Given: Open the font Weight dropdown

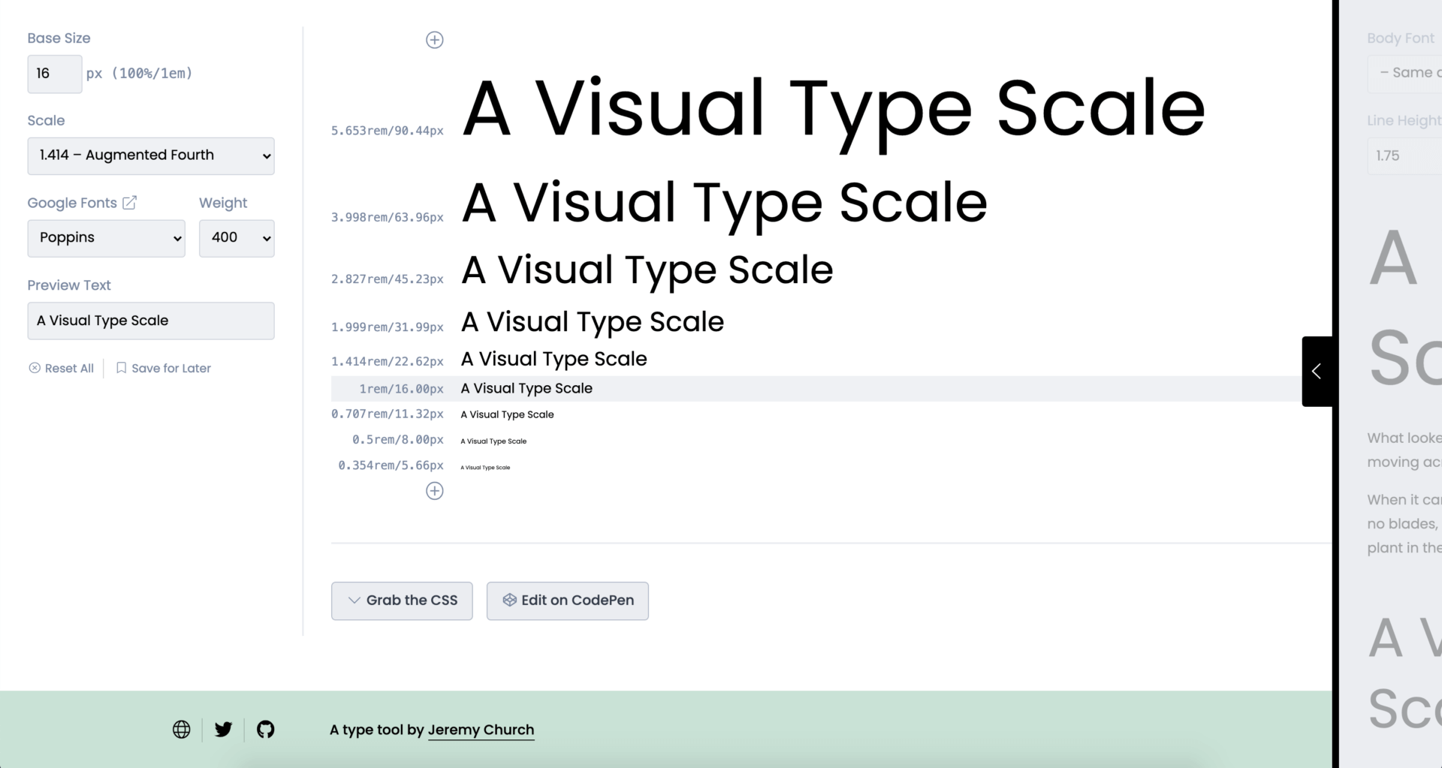Looking at the screenshot, I should [x=237, y=238].
